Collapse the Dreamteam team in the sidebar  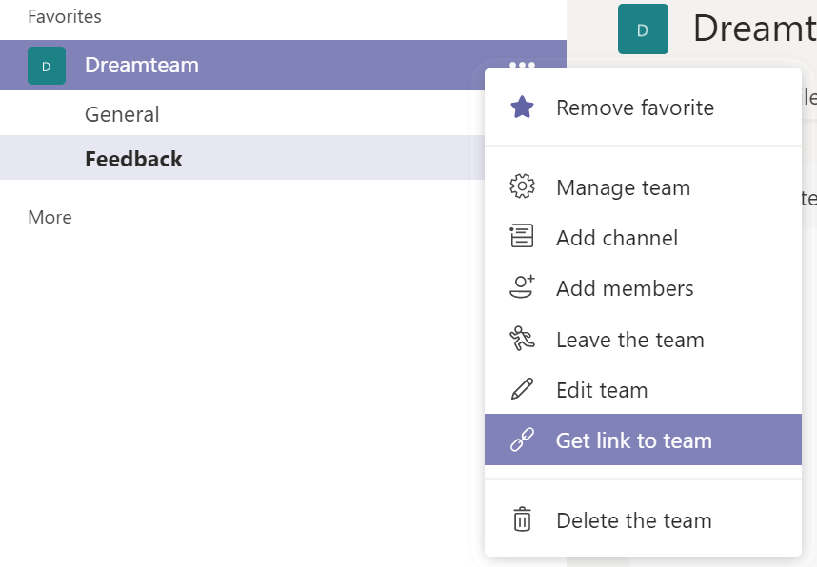142,65
